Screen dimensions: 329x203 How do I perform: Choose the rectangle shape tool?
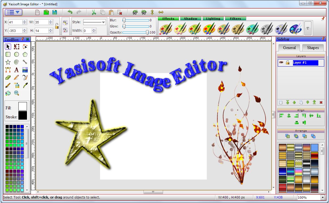pos(8,54)
